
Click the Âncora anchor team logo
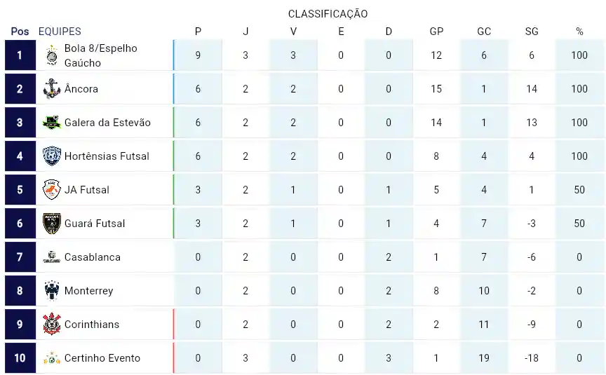(x=51, y=89)
